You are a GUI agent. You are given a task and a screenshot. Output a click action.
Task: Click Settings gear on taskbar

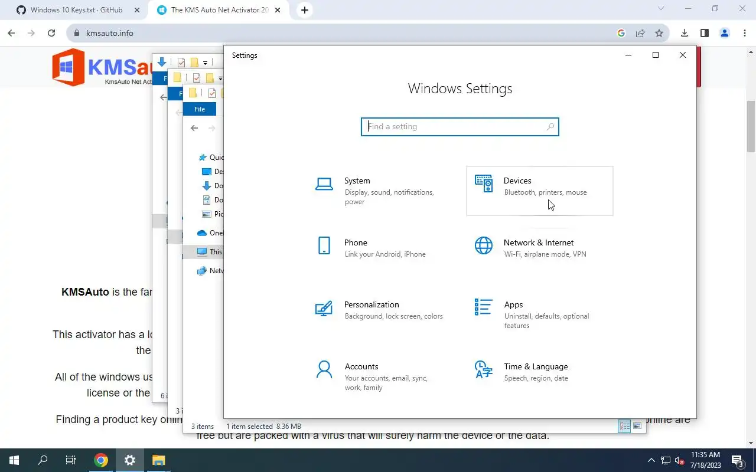130,460
